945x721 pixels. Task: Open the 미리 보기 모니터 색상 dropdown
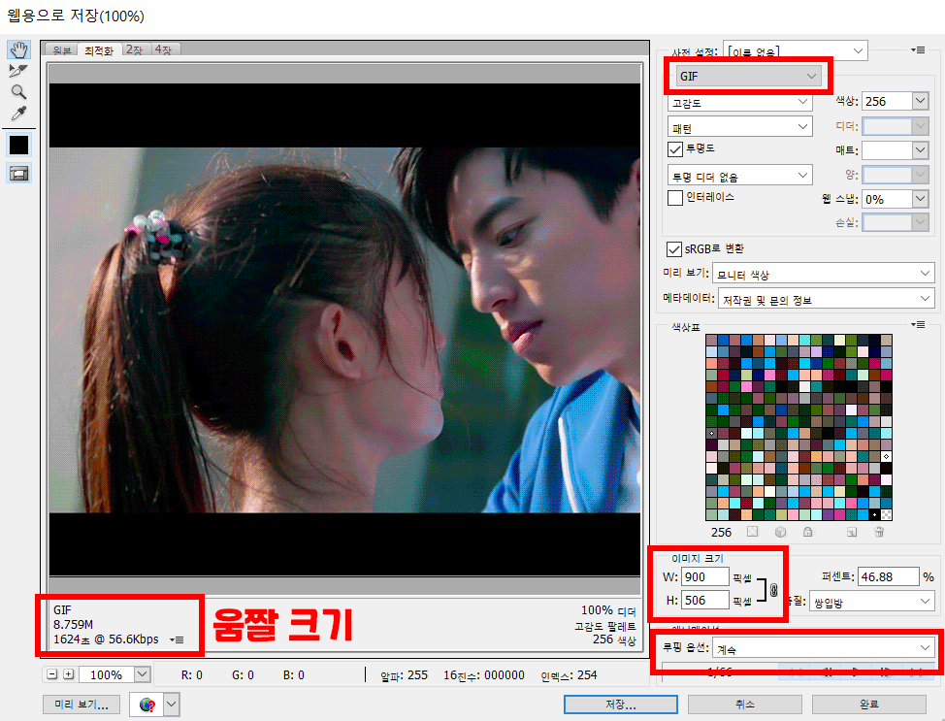point(824,274)
